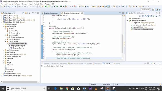
Task: Click the Back navigation arrow icon
Action: pyautogui.click(x=141, y=6)
